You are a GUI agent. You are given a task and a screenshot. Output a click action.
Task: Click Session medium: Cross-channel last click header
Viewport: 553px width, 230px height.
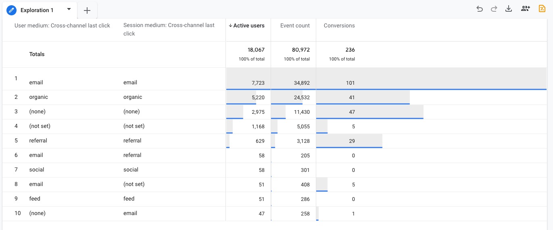169,29
